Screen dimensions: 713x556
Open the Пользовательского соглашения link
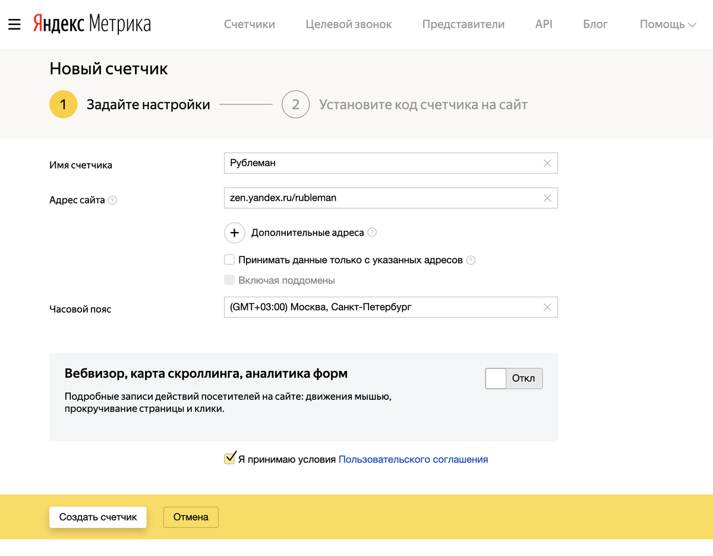(x=413, y=459)
